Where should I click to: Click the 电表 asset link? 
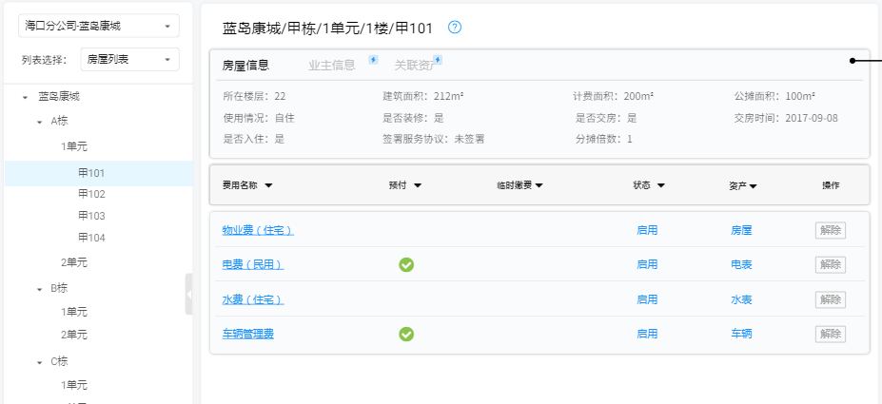[x=741, y=264]
